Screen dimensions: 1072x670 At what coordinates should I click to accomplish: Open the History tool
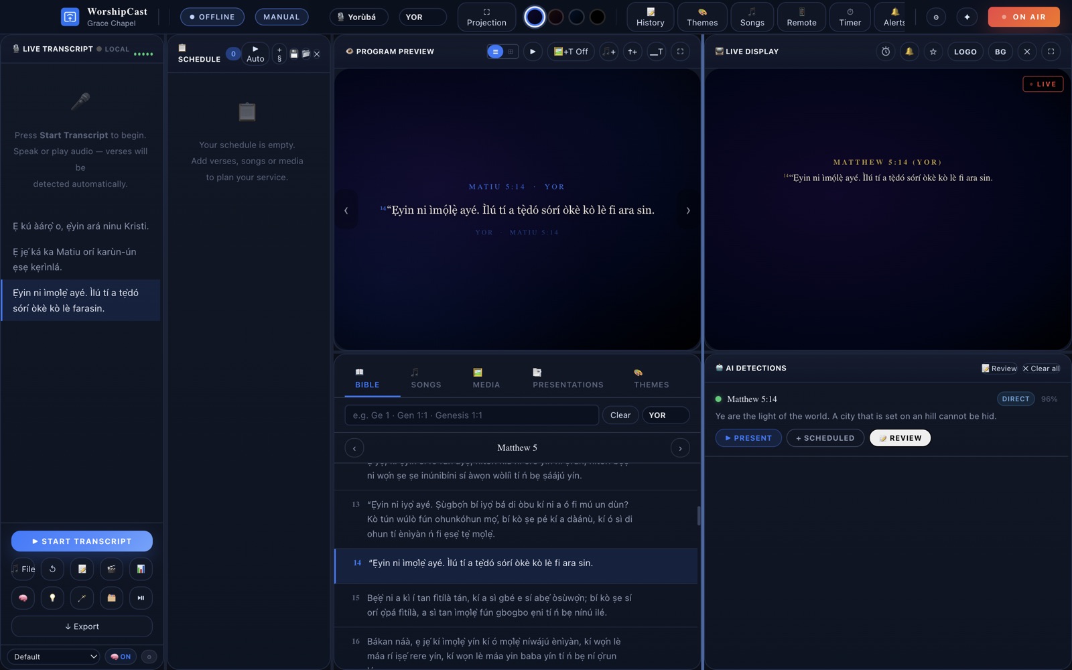(650, 17)
